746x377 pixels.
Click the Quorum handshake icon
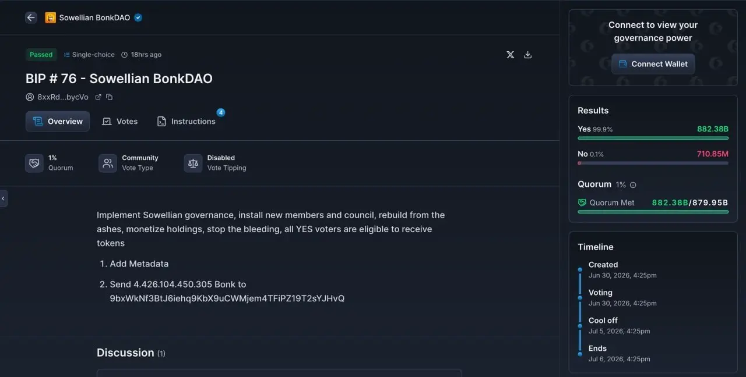34,163
